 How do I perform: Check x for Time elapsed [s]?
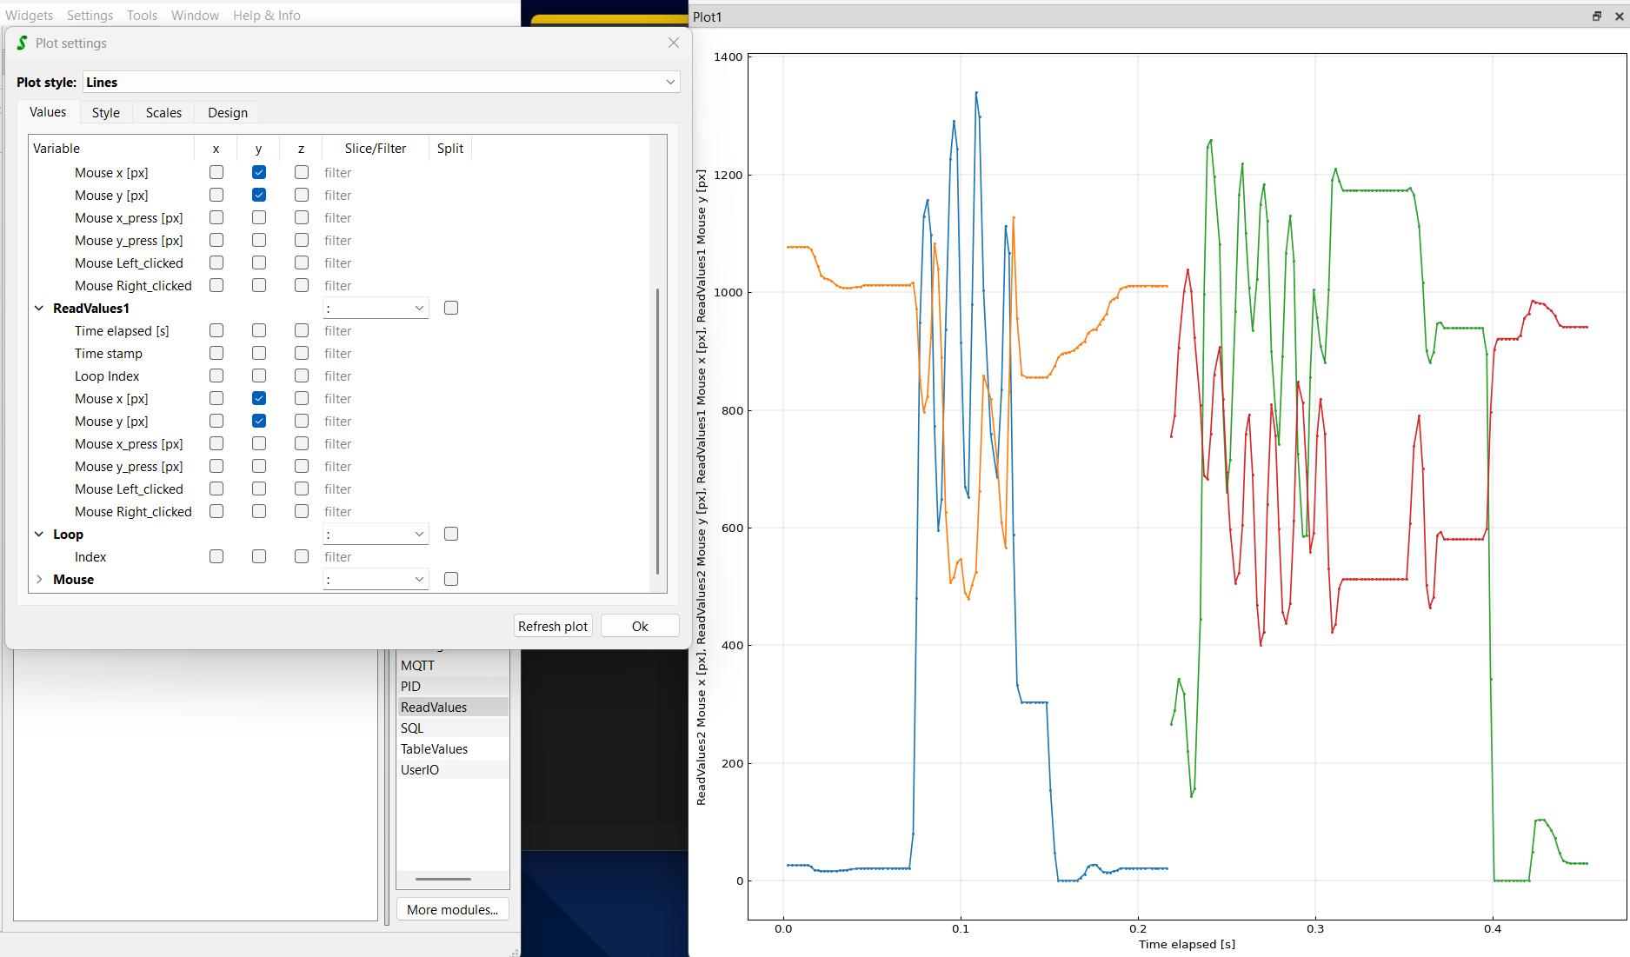pyautogui.click(x=216, y=331)
